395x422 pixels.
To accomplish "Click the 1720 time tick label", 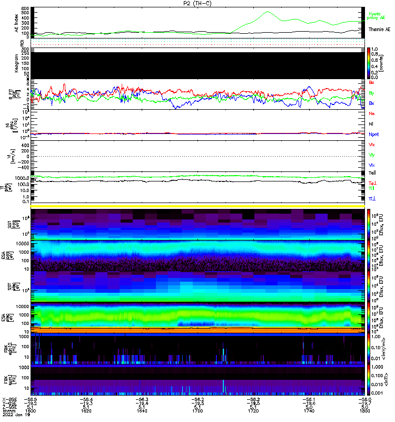I will coord(253,411).
